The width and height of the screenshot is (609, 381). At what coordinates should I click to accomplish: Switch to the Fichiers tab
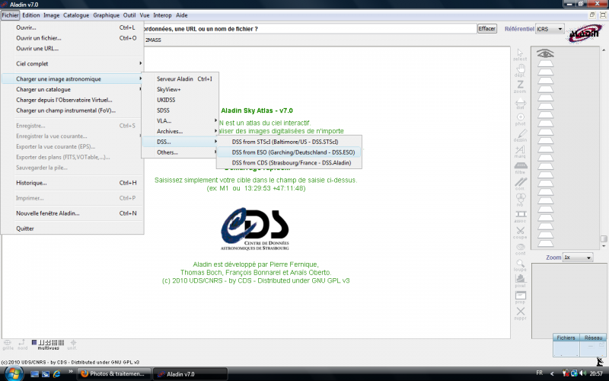566,338
